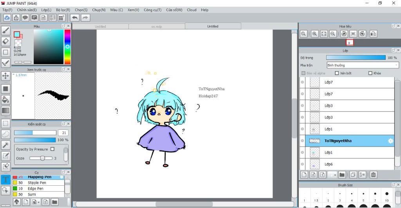401x208 pixels.
Task: Open the Tệp(F) menu
Action: click(7, 10)
